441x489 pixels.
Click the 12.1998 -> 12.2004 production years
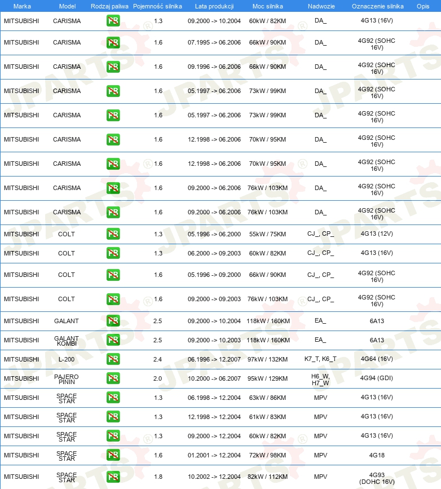(214, 417)
